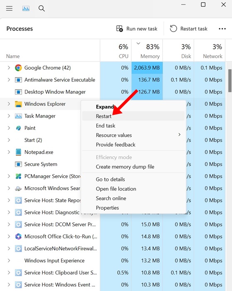The height and width of the screenshot is (291, 232).
Task: Click the Paint process icon
Action: (18, 128)
